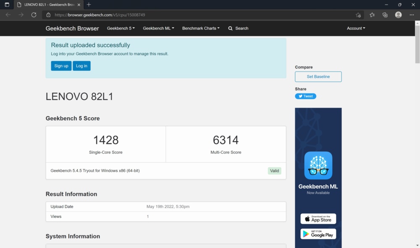This screenshot has height=248, width=420.
Task: Close the LENOVO 82L1 browser tab
Action: [79, 5]
